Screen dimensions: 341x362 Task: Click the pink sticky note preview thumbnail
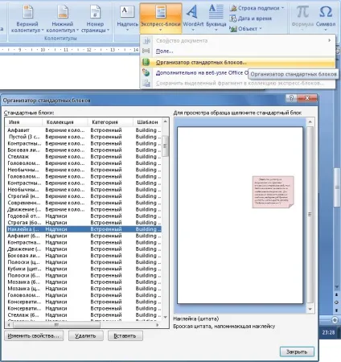click(x=273, y=192)
